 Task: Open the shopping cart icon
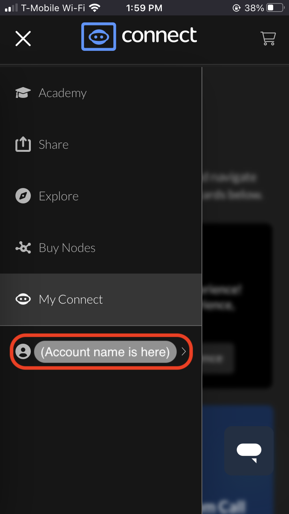pos(268,38)
